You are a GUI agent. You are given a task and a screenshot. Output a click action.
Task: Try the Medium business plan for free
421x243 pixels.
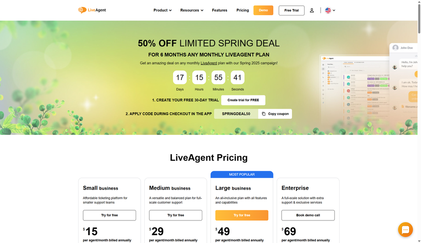(176, 215)
